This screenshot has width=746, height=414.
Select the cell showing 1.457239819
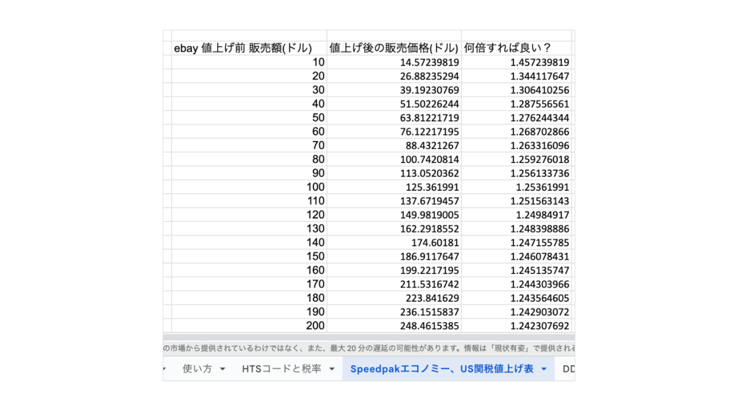(x=516, y=62)
